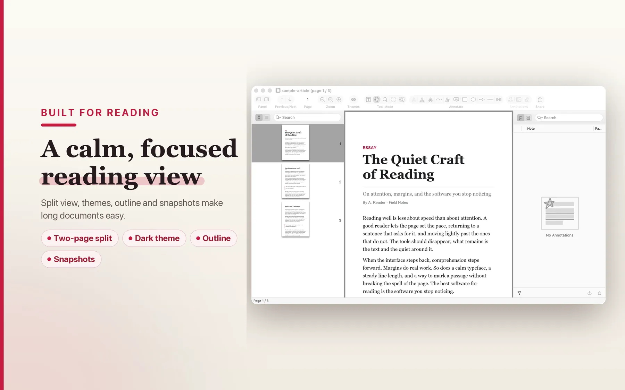This screenshot has width=625, height=390.
Task: Select page 2 thumbnail
Action: pos(295,181)
